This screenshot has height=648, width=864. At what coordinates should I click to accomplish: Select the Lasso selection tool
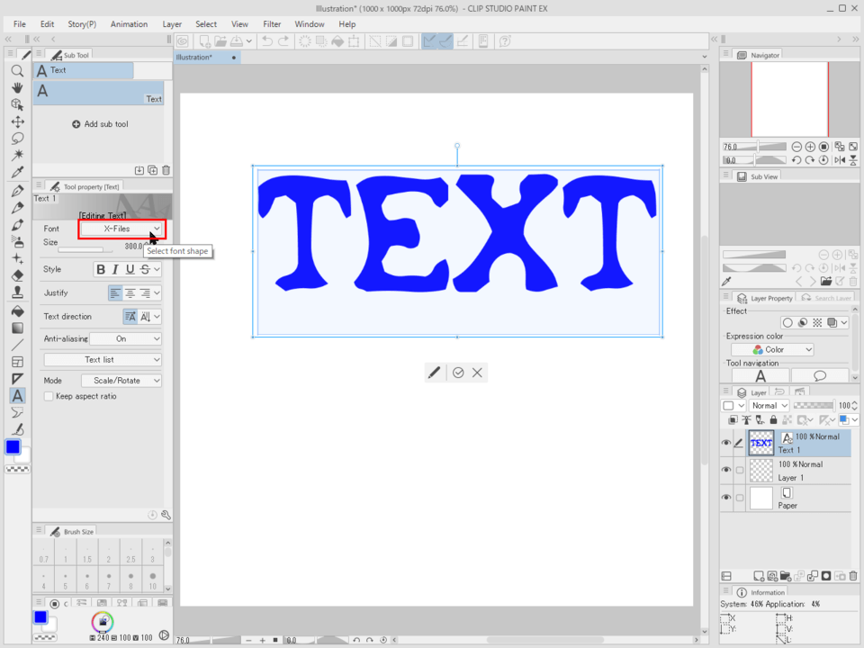(18, 139)
